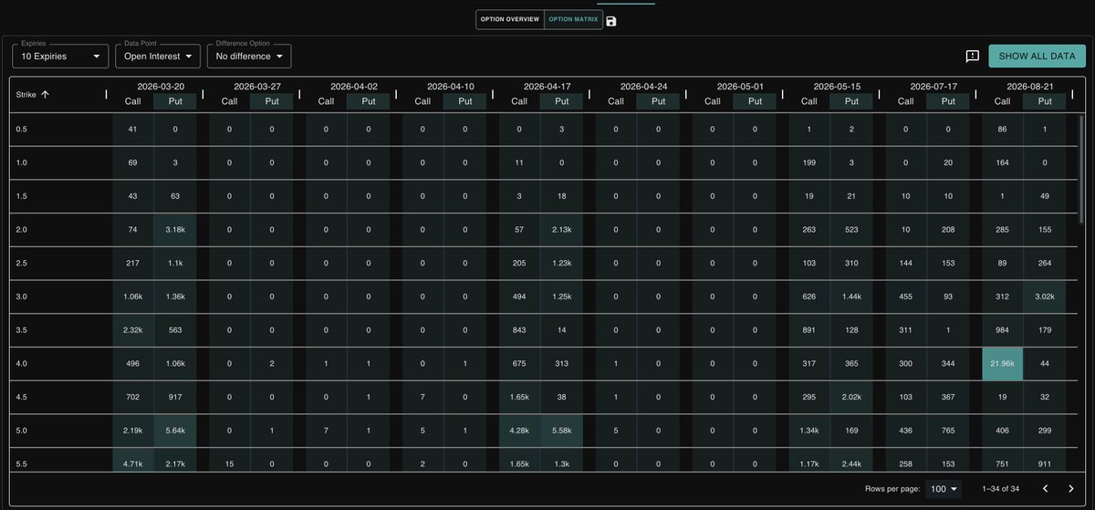The height and width of the screenshot is (510, 1095).
Task: Click the strike 0.5 row label
Action: (23, 129)
